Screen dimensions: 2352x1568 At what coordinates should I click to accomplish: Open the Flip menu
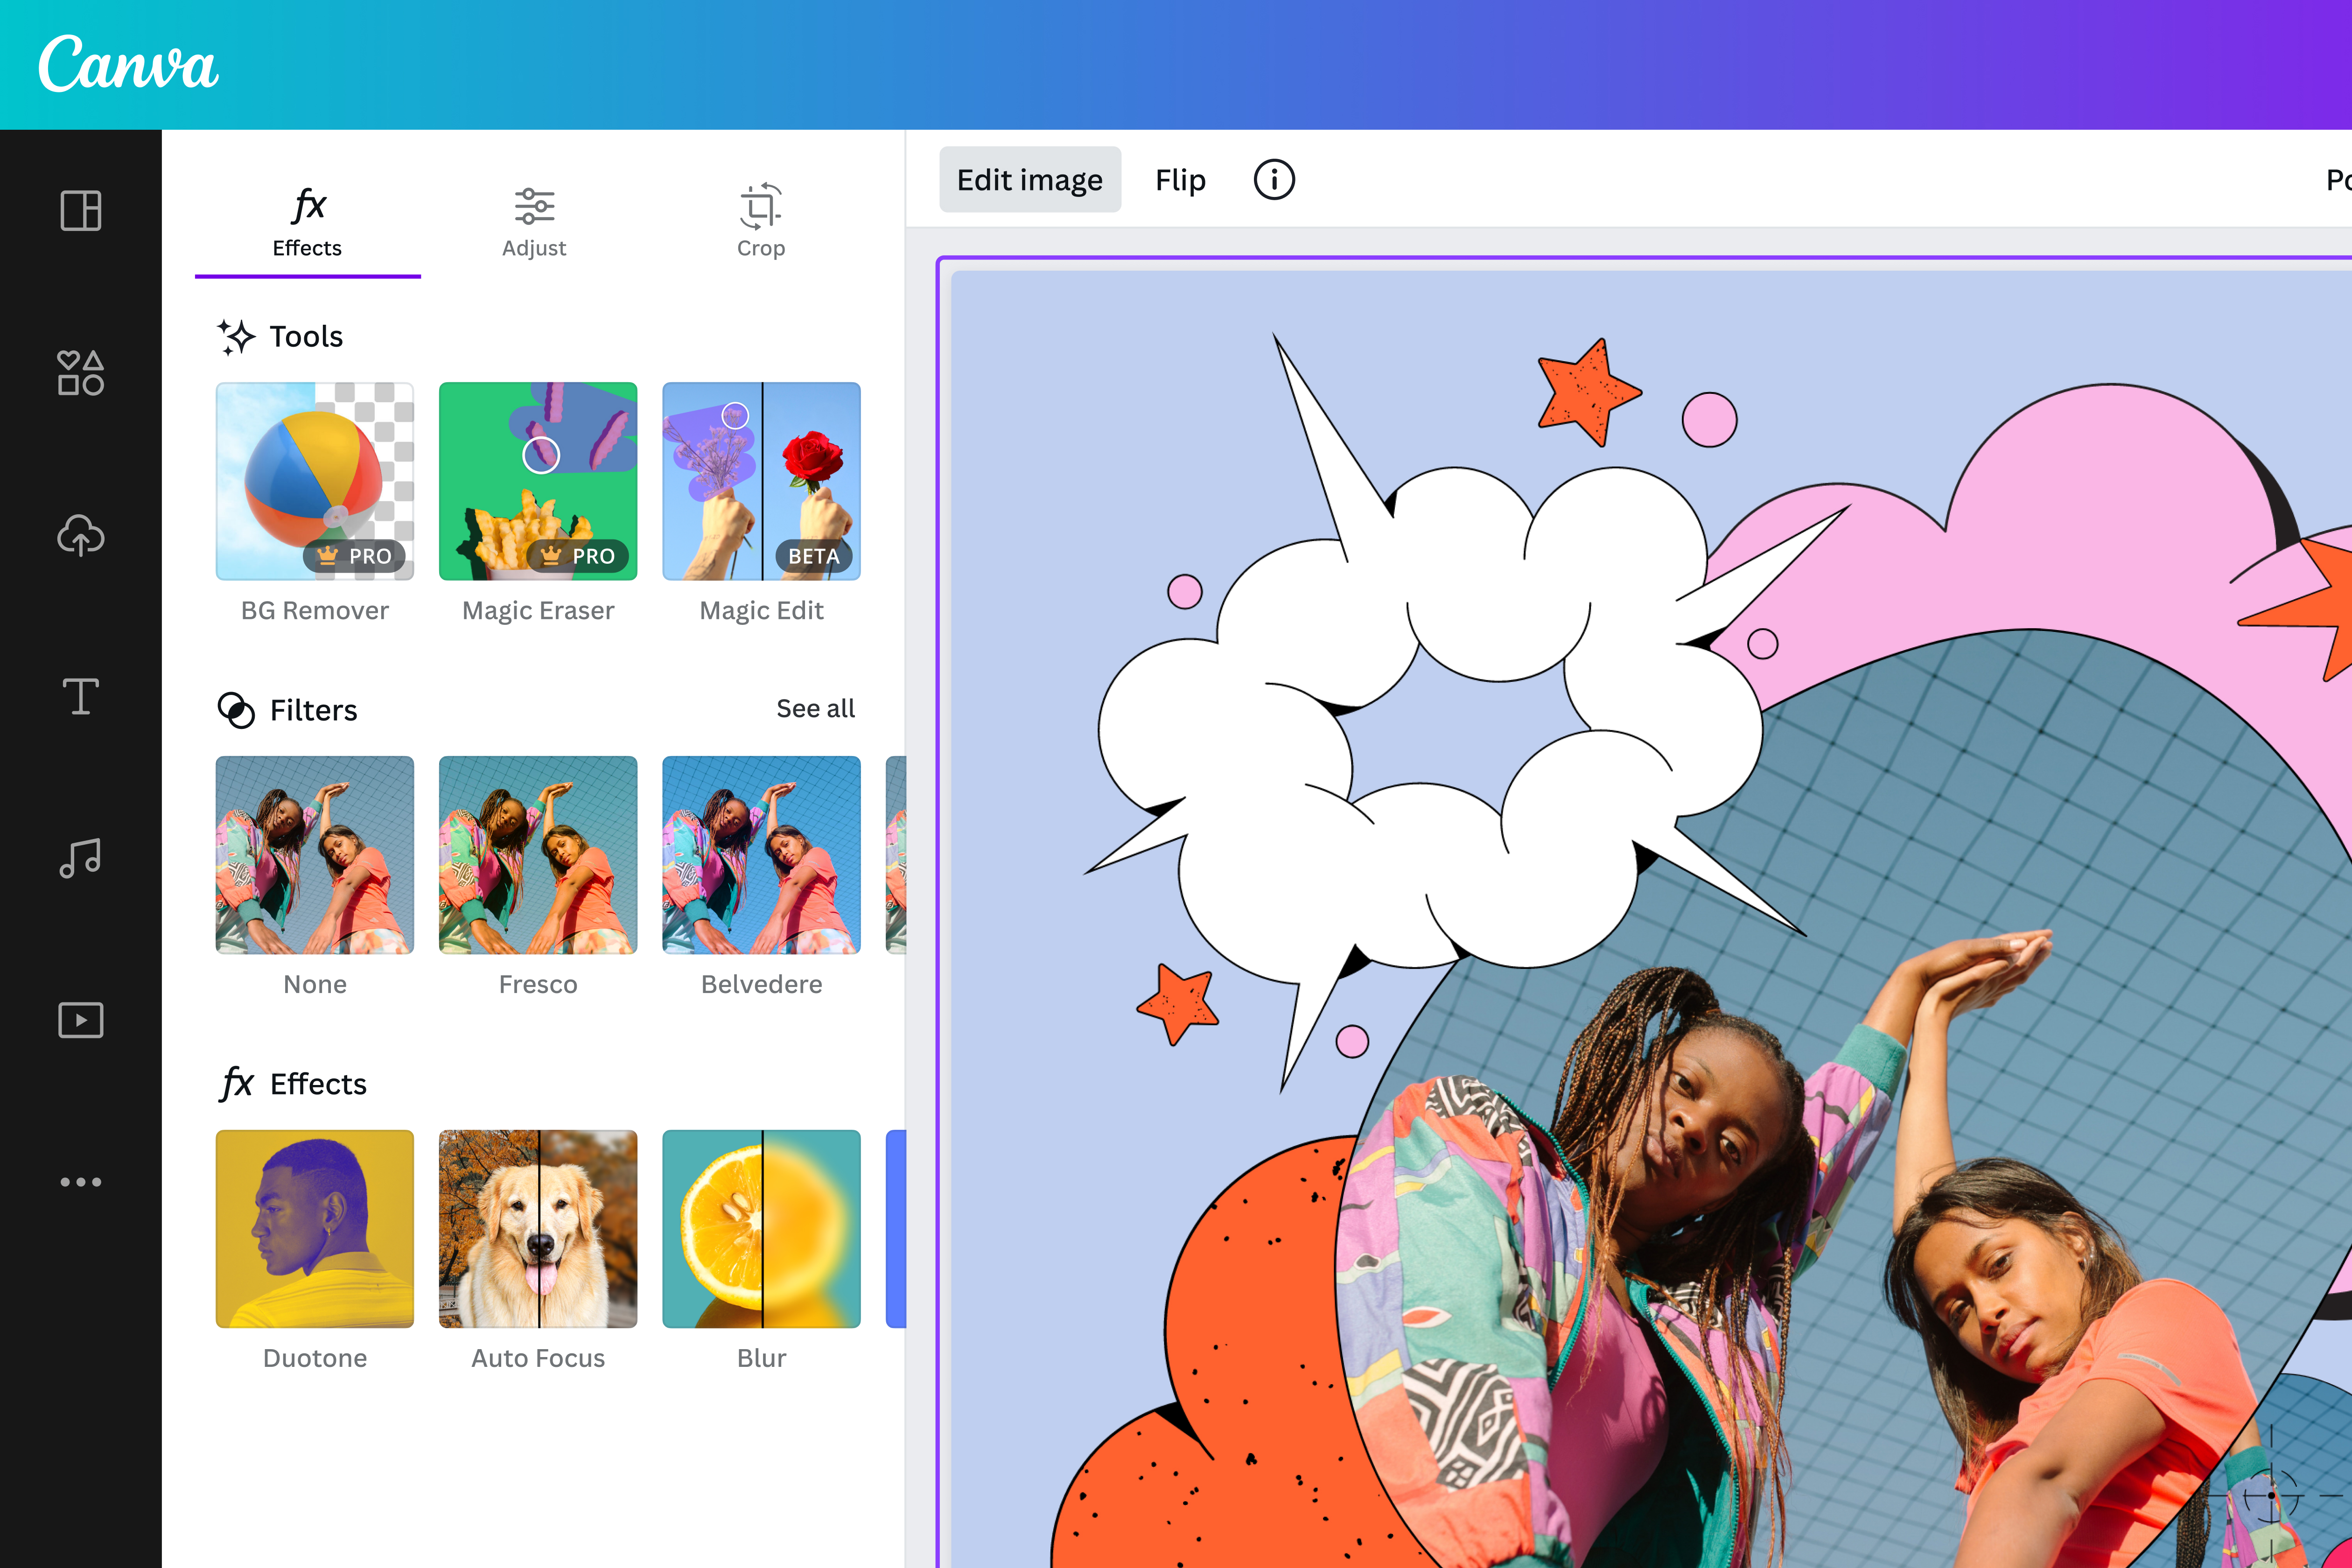1180,180
